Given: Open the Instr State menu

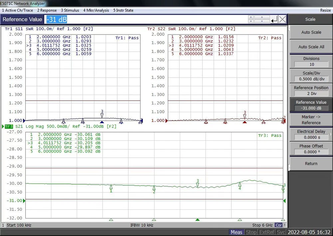Looking at the screenshot, I should 123,10.
